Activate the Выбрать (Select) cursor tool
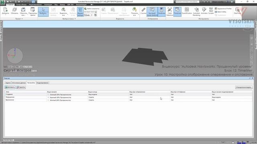 click(x=43, y=12)
